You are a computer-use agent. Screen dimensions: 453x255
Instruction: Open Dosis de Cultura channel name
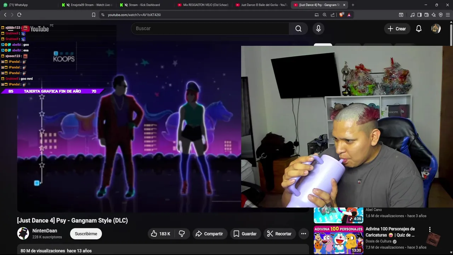click(x=378, y=241)
